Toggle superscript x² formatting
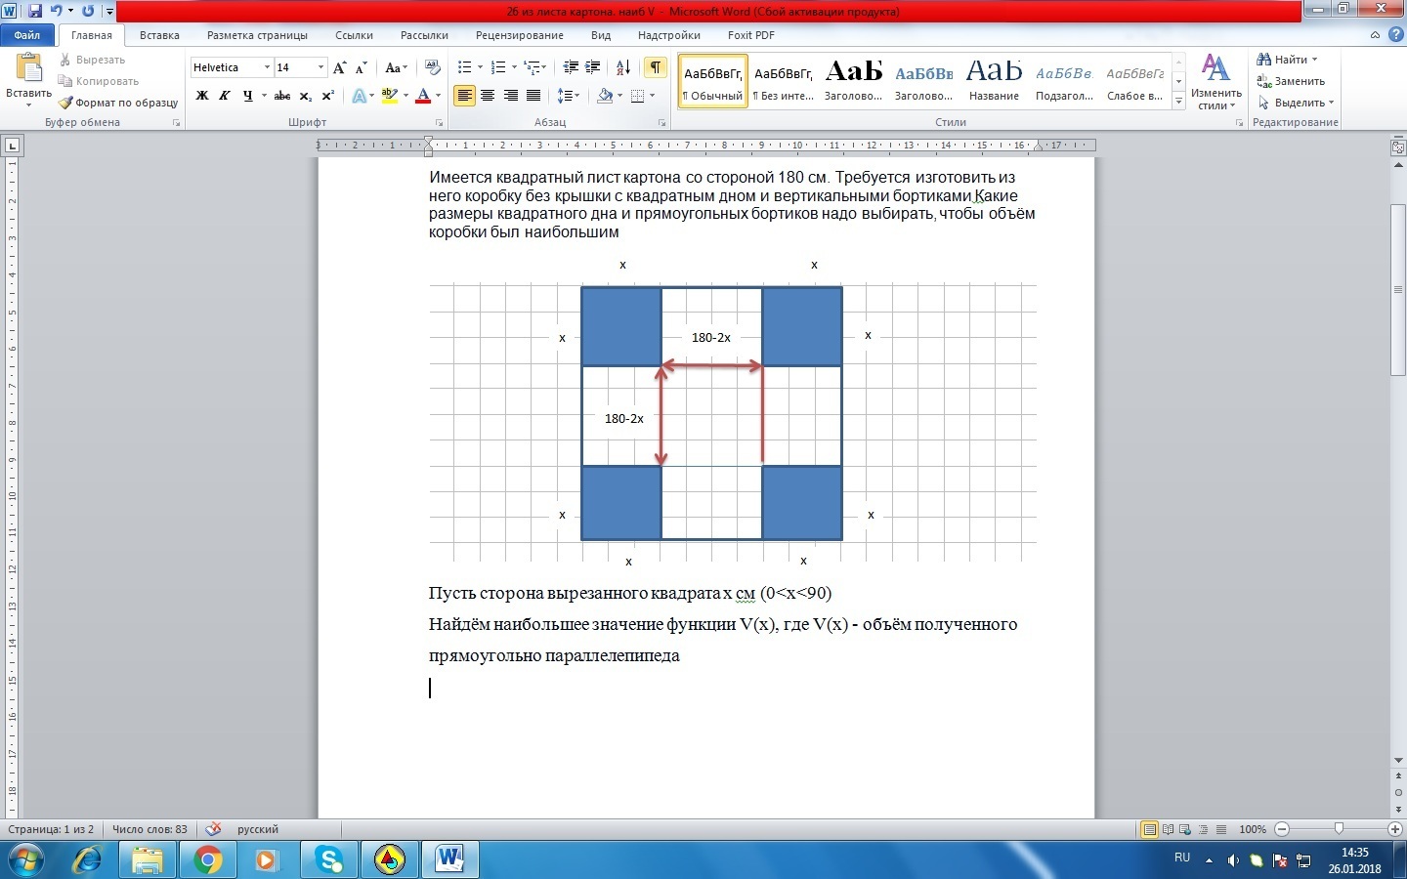The width and height of the screenshot is (1407, 879). coord(328,96)
